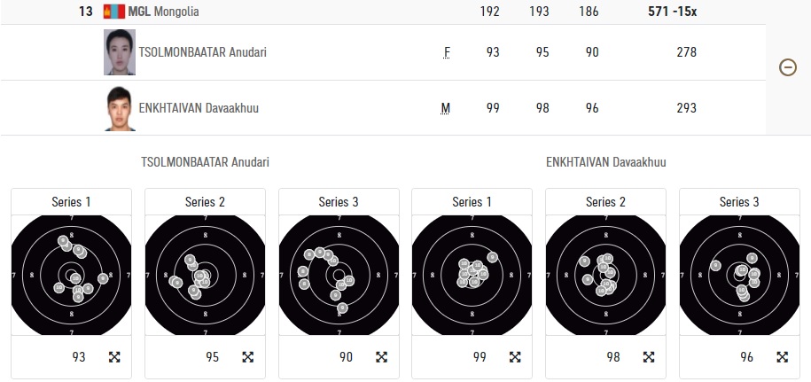
Task: Enlarge Anudari's Series 2 target with score 95
Action: point(248,357)
